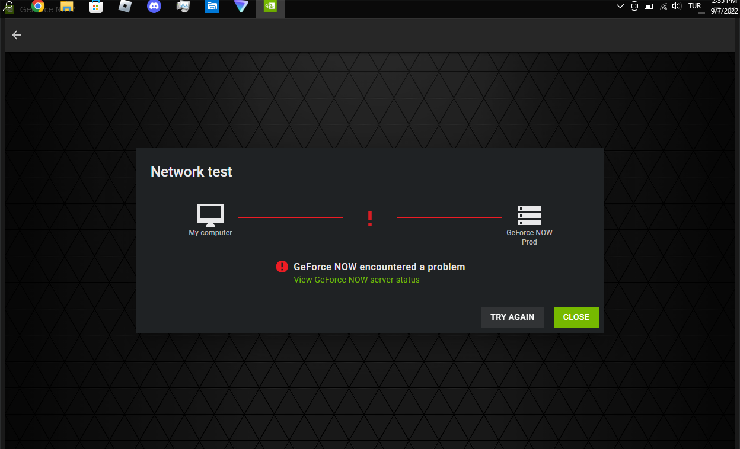Switch the TUR input language indicator
This screenshot has width=740, height=449.
pyautogui.click(x=694, y=6)
